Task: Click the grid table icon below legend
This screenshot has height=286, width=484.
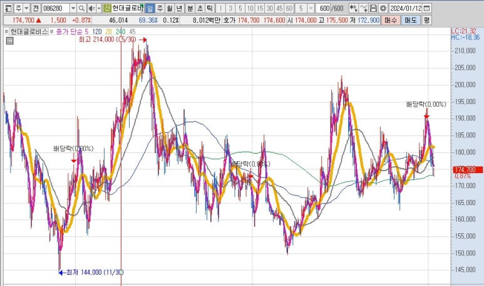Action: pos(9,41)
